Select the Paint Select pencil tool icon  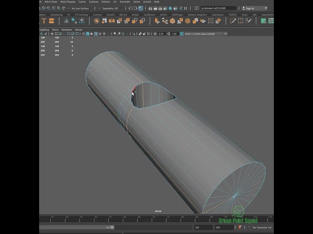248,20
